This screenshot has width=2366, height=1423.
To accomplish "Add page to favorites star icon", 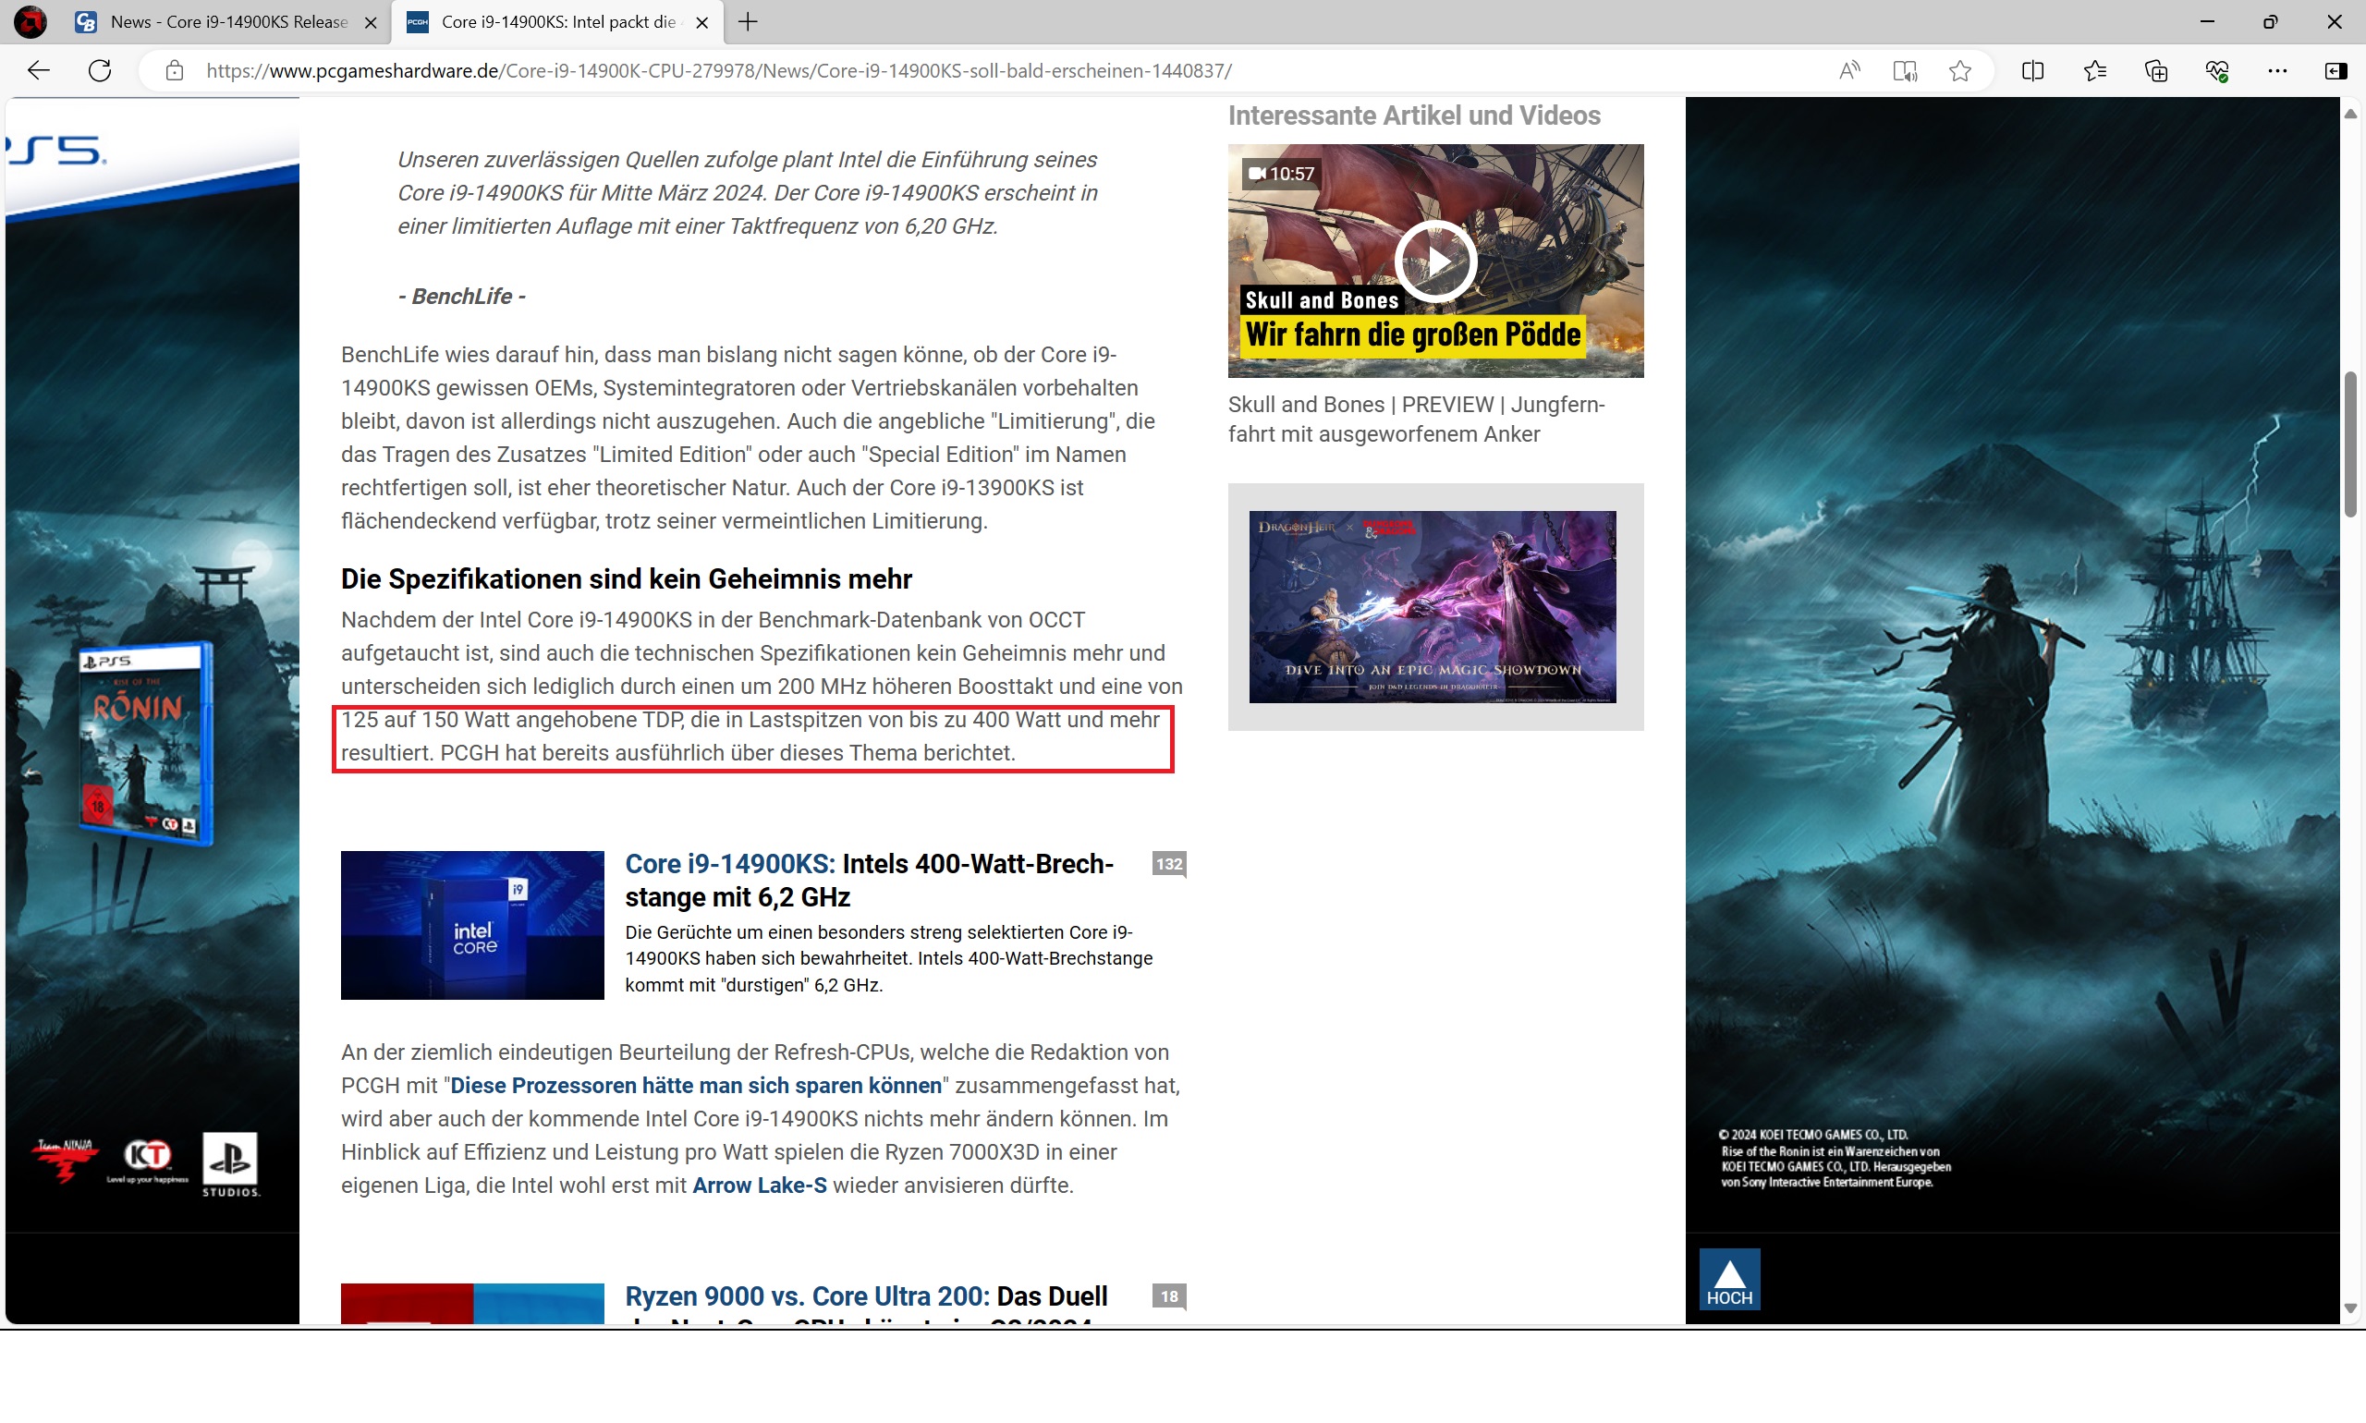I will (1960, 71).
